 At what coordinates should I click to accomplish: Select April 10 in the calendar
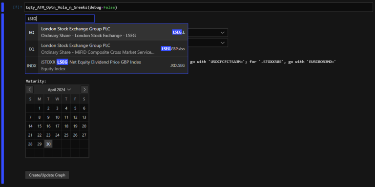click(57, 117)
